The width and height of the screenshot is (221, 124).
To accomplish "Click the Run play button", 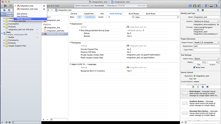I will (5, 6).
